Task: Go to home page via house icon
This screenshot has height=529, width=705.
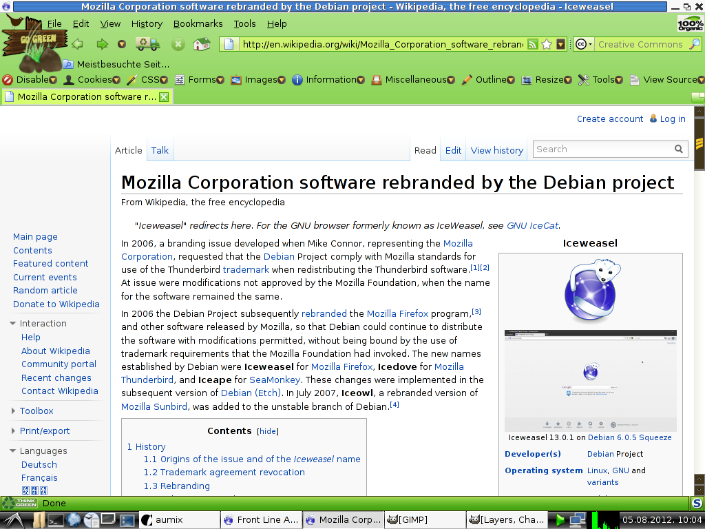Action: click(x=202, y=44)
